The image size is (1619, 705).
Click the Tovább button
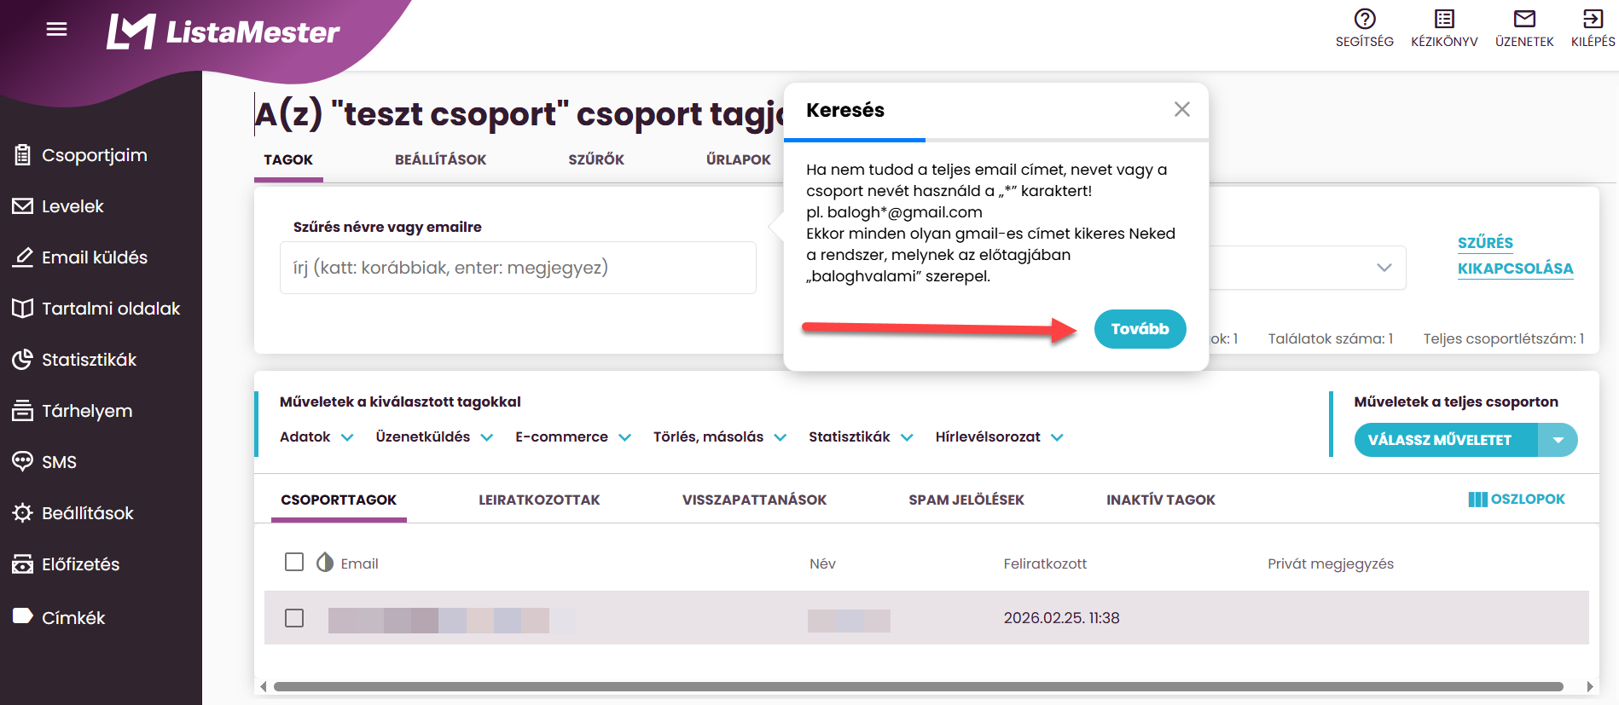[1140, 329]
